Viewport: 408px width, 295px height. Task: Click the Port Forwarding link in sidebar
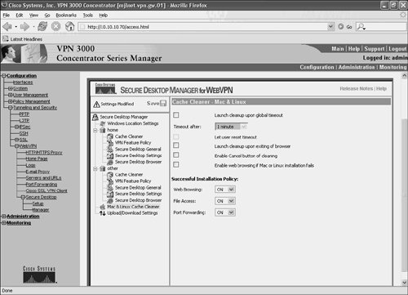pos(42,185)
